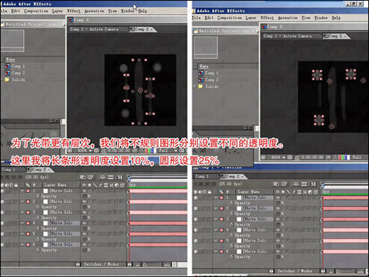Toggle motion blur M button in left timeline
Viewport: 369px width, 277px height.
click(x=119, y=177)
